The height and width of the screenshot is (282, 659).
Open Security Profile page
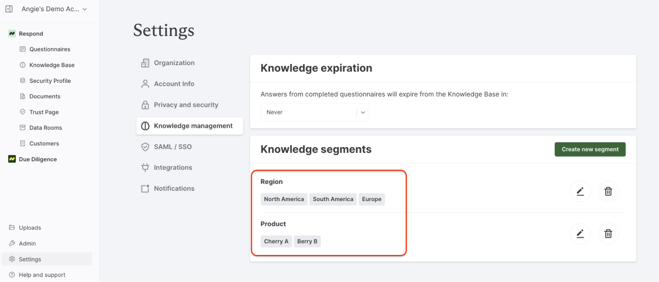coord(50,81)
